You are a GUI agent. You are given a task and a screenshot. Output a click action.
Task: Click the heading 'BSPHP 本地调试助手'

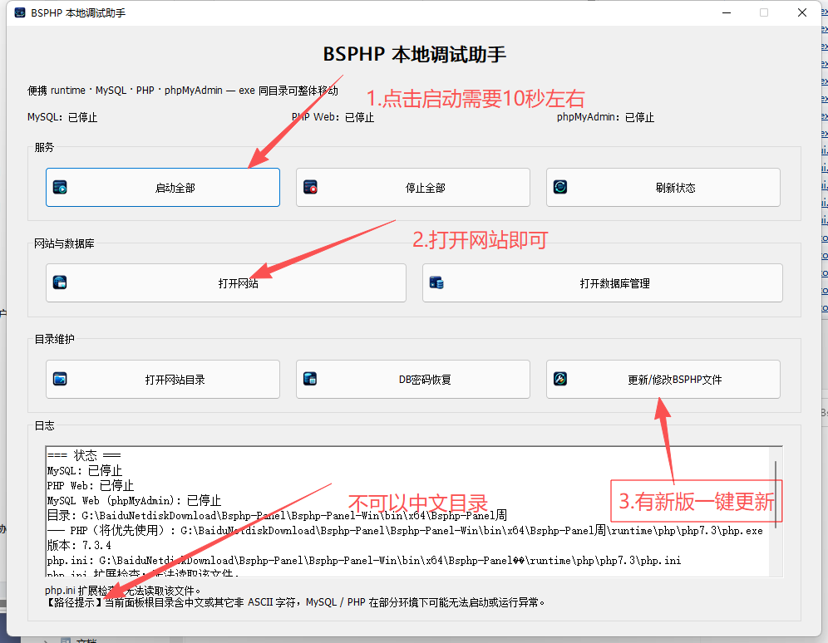415,54
